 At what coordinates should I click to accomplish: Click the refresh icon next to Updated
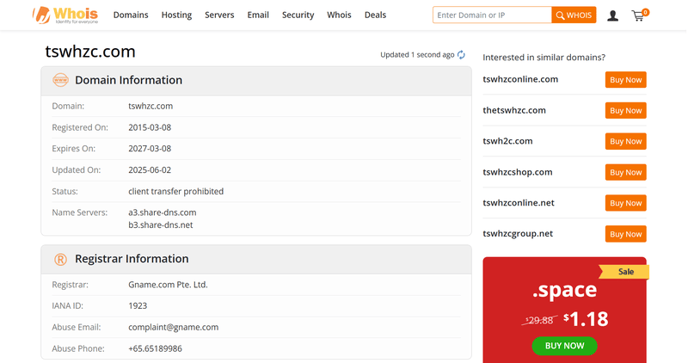click(461, 55)
